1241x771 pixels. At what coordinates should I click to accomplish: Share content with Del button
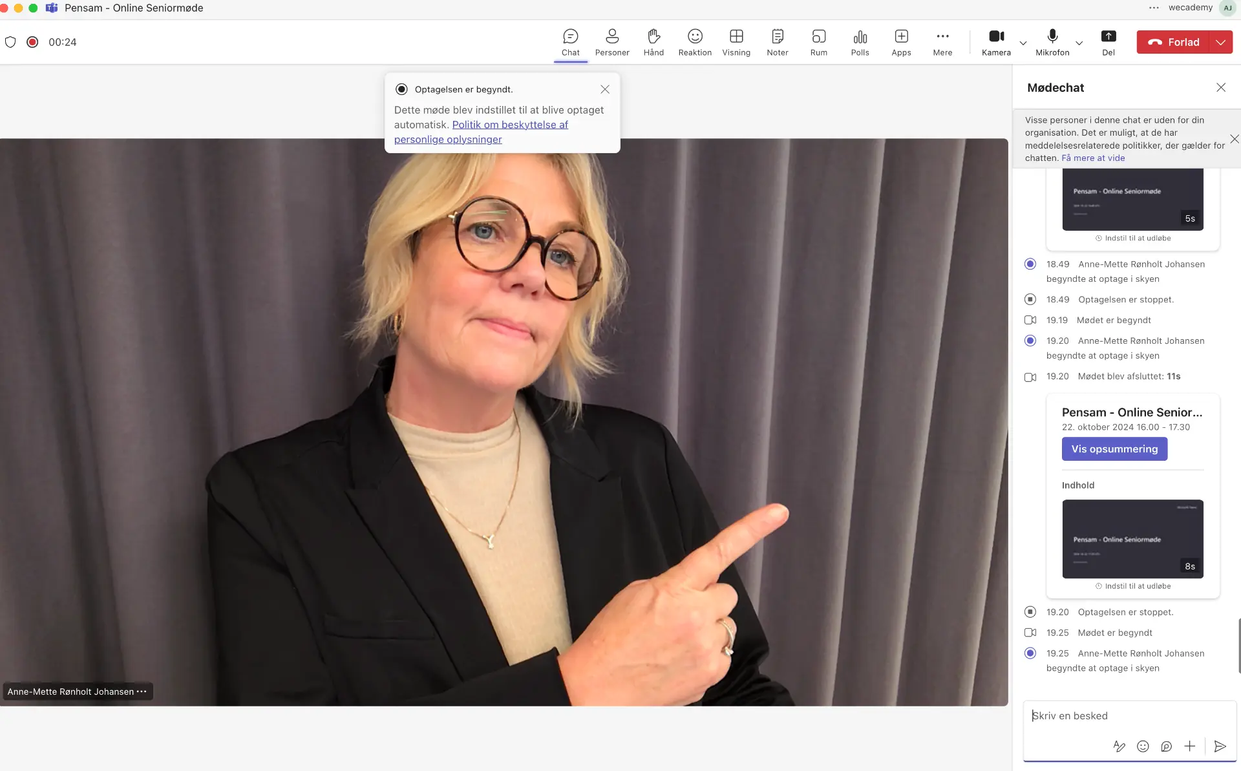click(1108, 43)
